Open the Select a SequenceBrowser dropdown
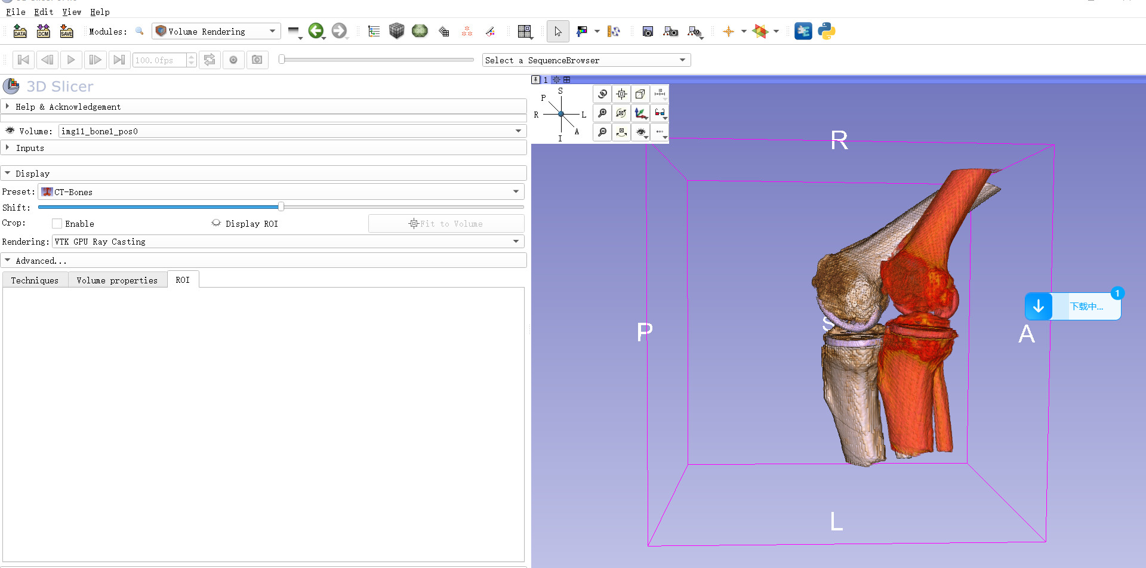 click(586, 60)
